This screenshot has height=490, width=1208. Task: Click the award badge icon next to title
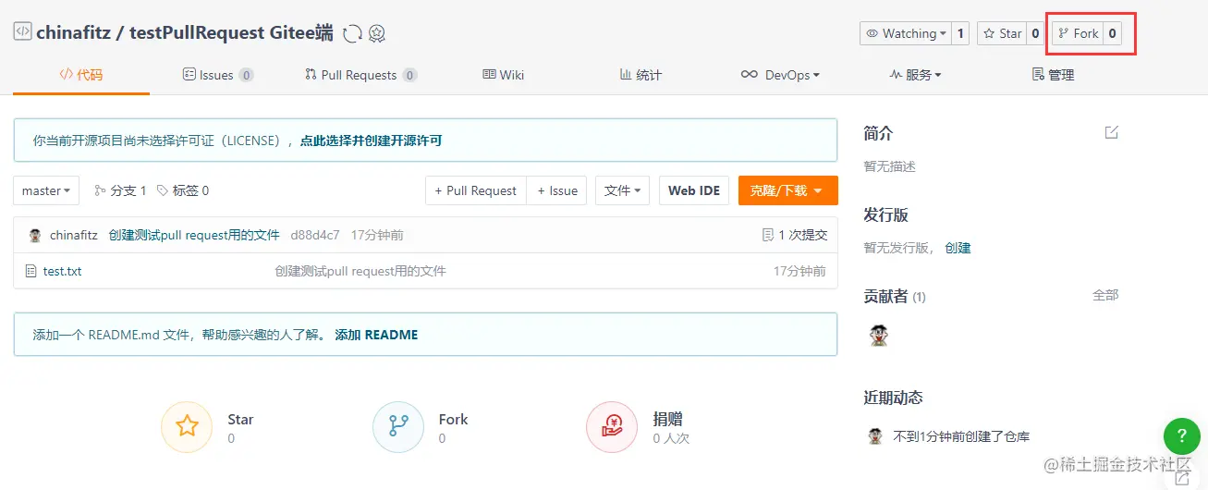[376, 34]
